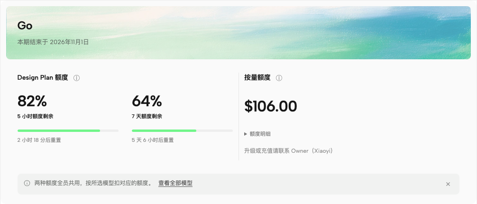Click the 按量额度 heading
The height and width of the screenshot is (204, 477).
(257, 78)
